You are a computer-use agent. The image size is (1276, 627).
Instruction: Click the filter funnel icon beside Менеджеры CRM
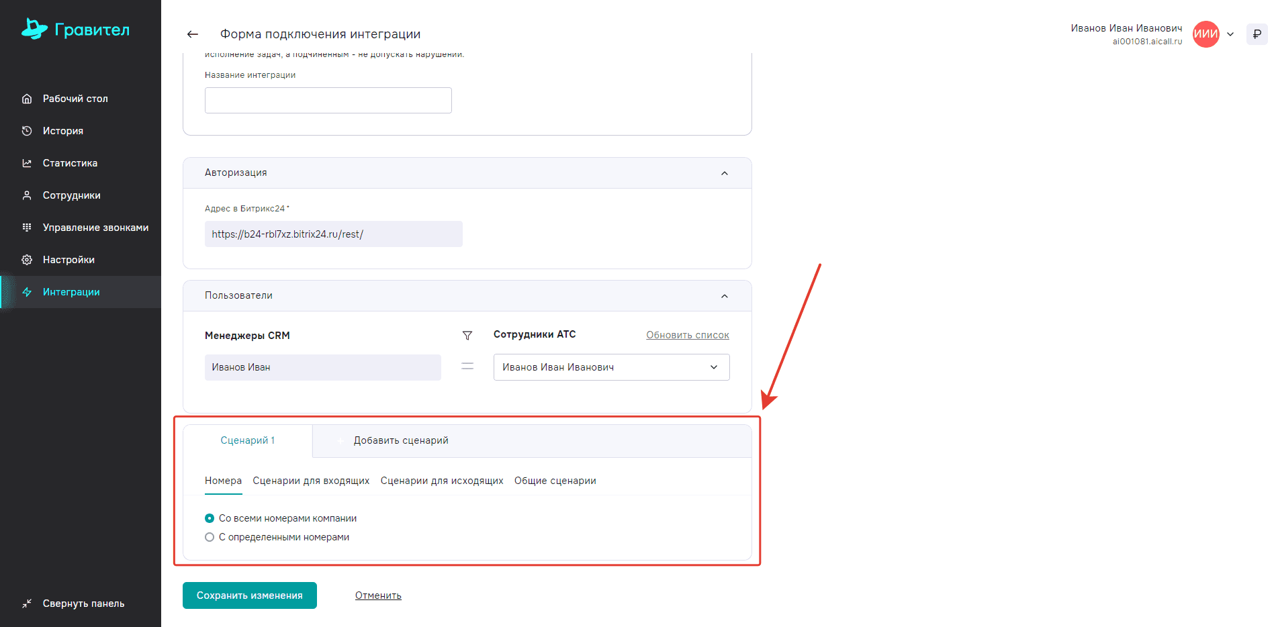pyautogui.click(x=467, y=335)
